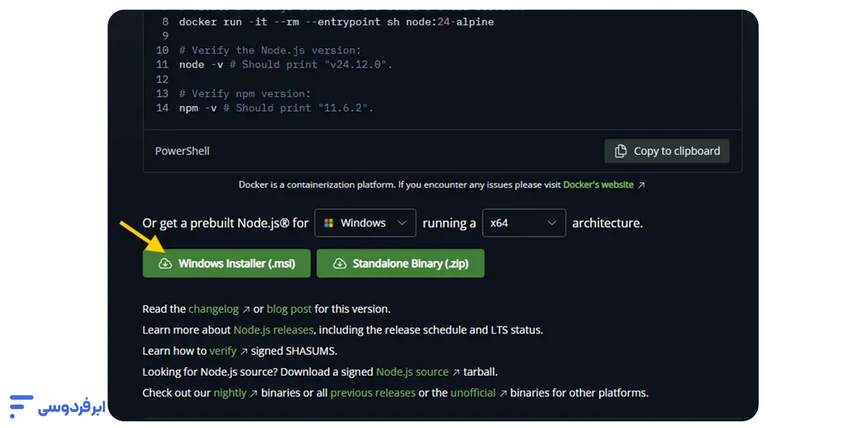
Task: Expand chevron of the x64 dropdown
Action: [552, 223]
